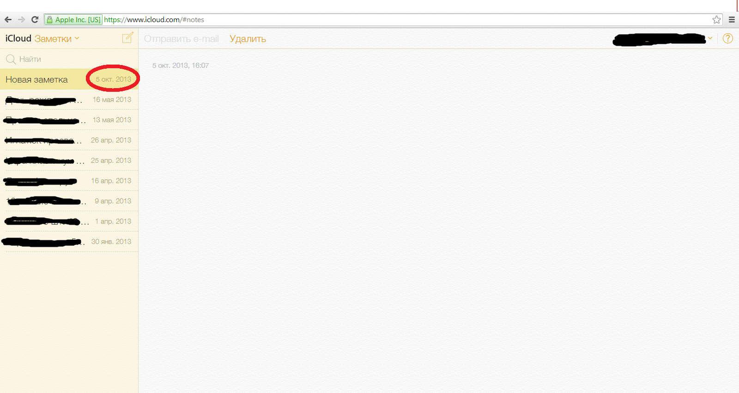Open the note dated 16 мая 2013

69,100
